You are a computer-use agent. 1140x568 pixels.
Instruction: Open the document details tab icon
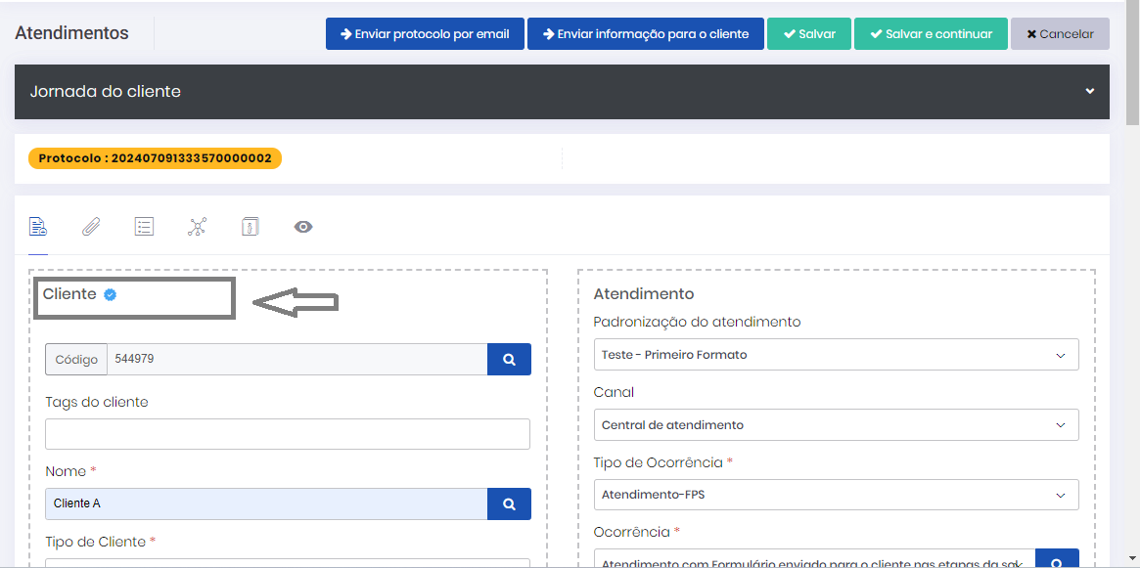38,227
